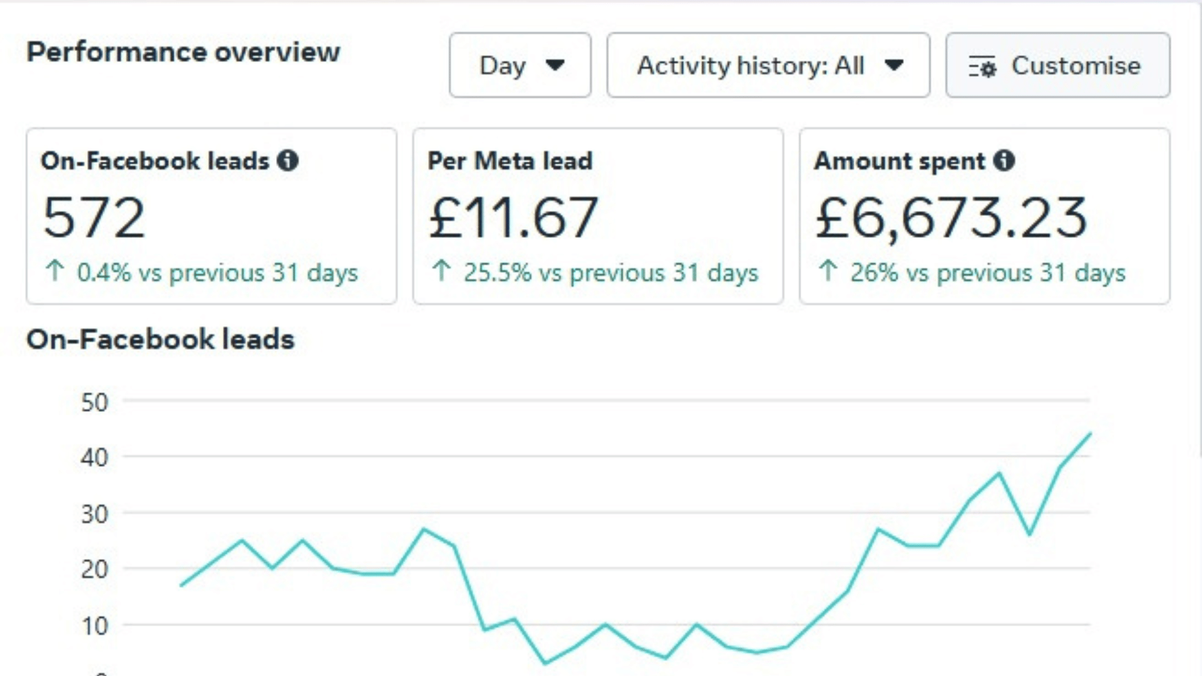Click the up arrow beside 25.5% change
The width and height of the screenshot is (1202, 676).
pyautogui.click(x=441, y=271)
